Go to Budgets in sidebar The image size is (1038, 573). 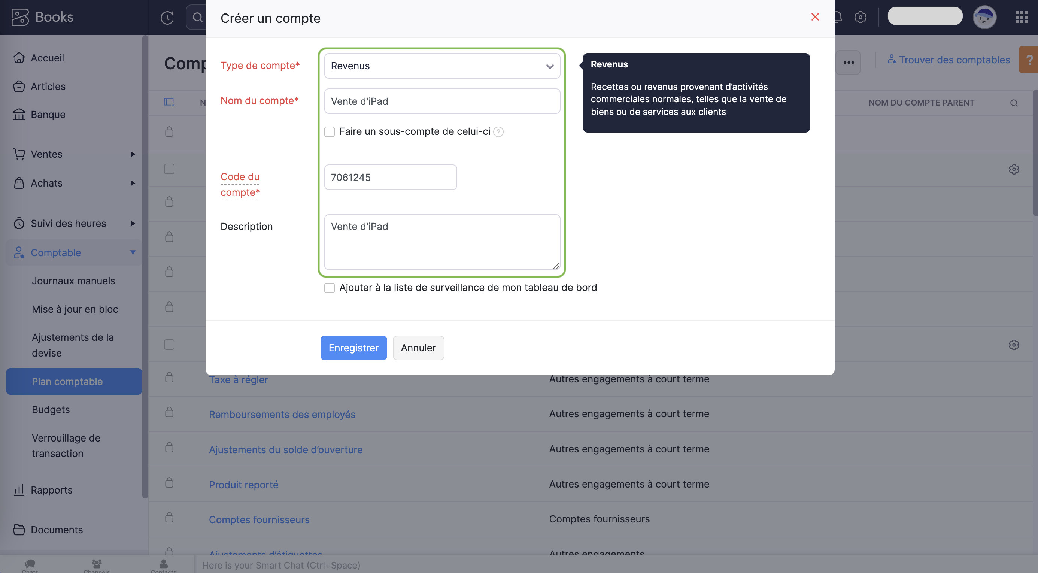51,410
